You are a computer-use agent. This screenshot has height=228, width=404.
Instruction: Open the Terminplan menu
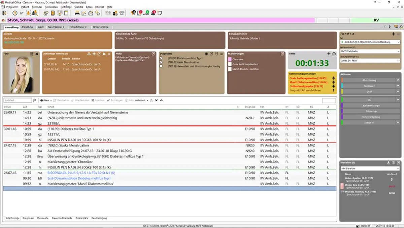pyautogui.click(x=52, y=7)
